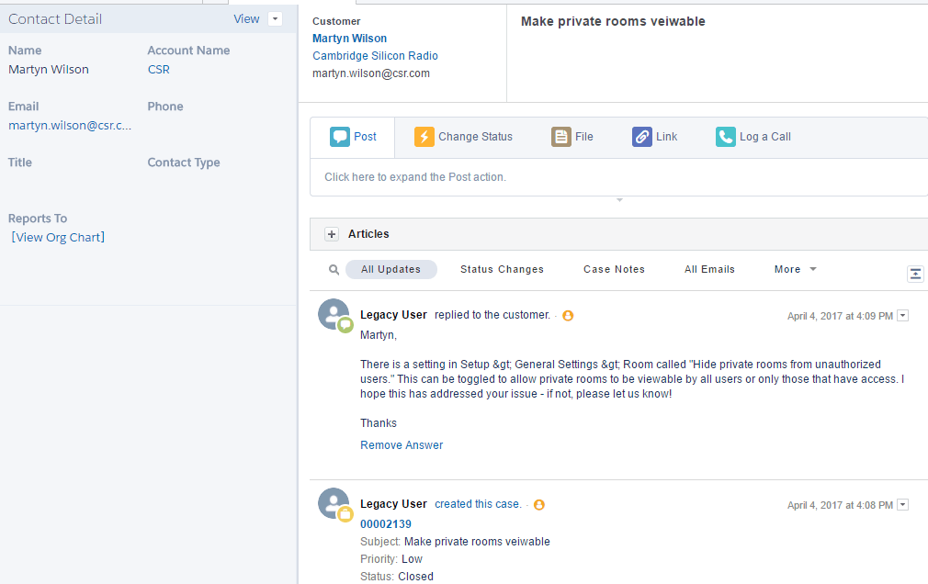The width and height of the screenshot is (928, 584).
Task: Click the Post action text field to expand it
Action: [x=416, y=177]
